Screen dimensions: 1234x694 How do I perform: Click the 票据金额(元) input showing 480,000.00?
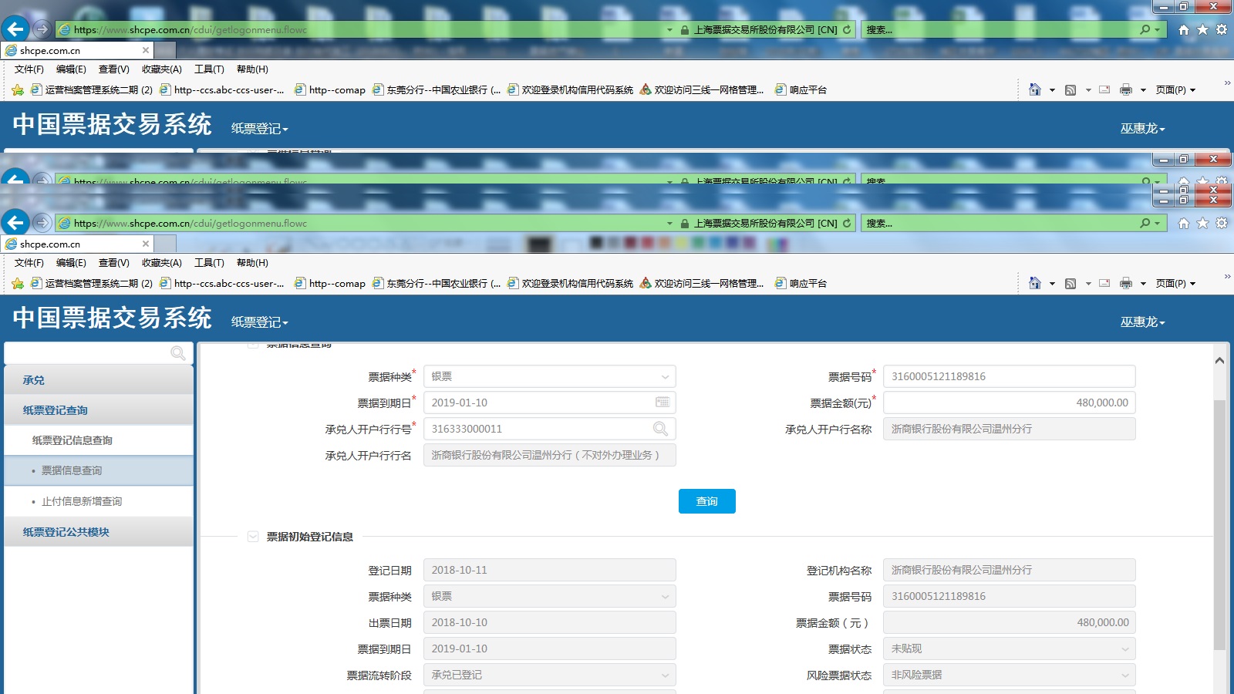(x=1009, y=403)
